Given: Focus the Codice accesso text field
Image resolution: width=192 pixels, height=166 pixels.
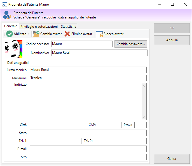Looking at the screenshot, I should (82, 44).
